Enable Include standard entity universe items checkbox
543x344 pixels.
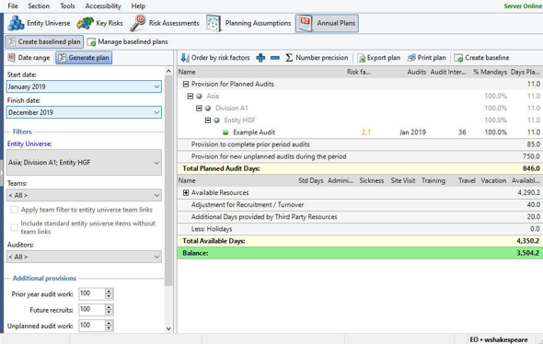(x=14, y=227)
